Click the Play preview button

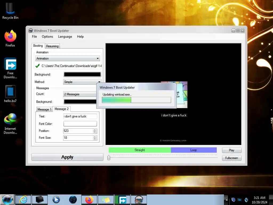(x=232, y=150)
